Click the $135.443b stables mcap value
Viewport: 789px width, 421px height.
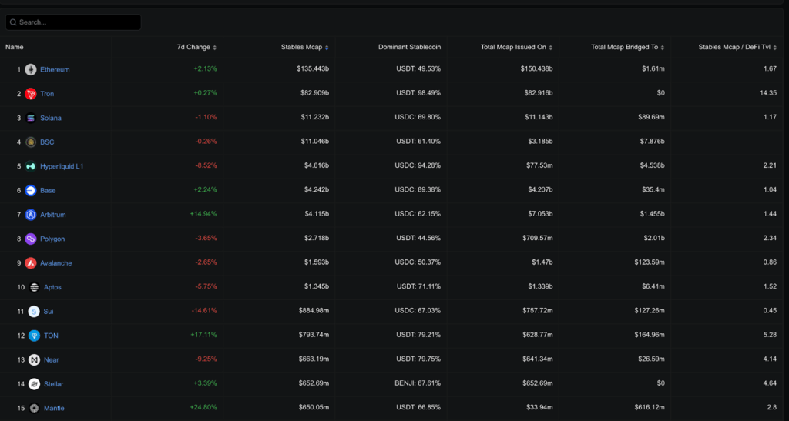[x=313, y=68]
